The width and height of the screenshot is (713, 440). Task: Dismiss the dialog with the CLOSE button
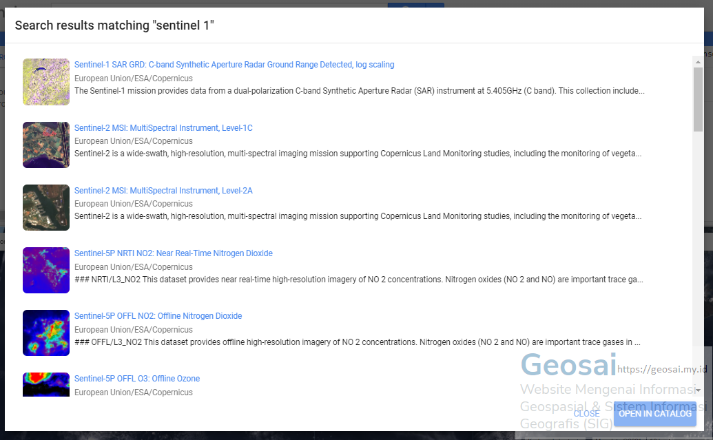pos(586,414)
